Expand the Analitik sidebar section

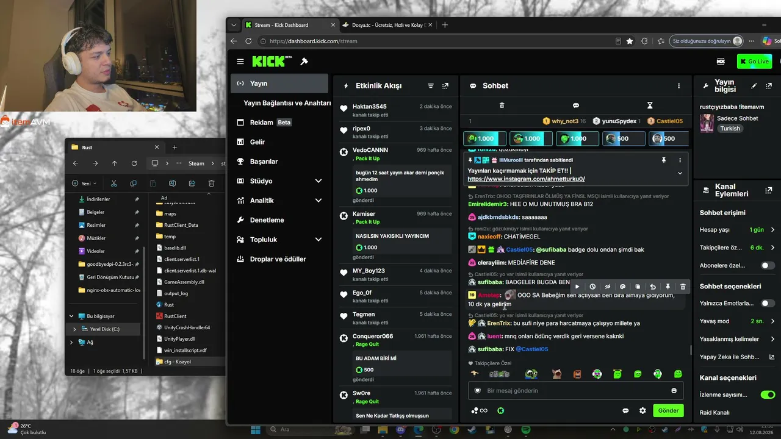pyautogui.click(x=318, y=201)
